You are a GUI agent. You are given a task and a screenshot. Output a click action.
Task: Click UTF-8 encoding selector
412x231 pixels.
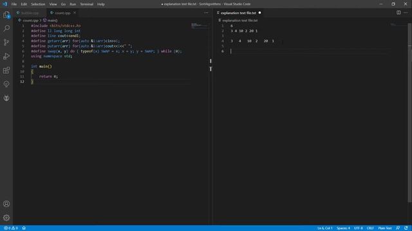point(358,228)
